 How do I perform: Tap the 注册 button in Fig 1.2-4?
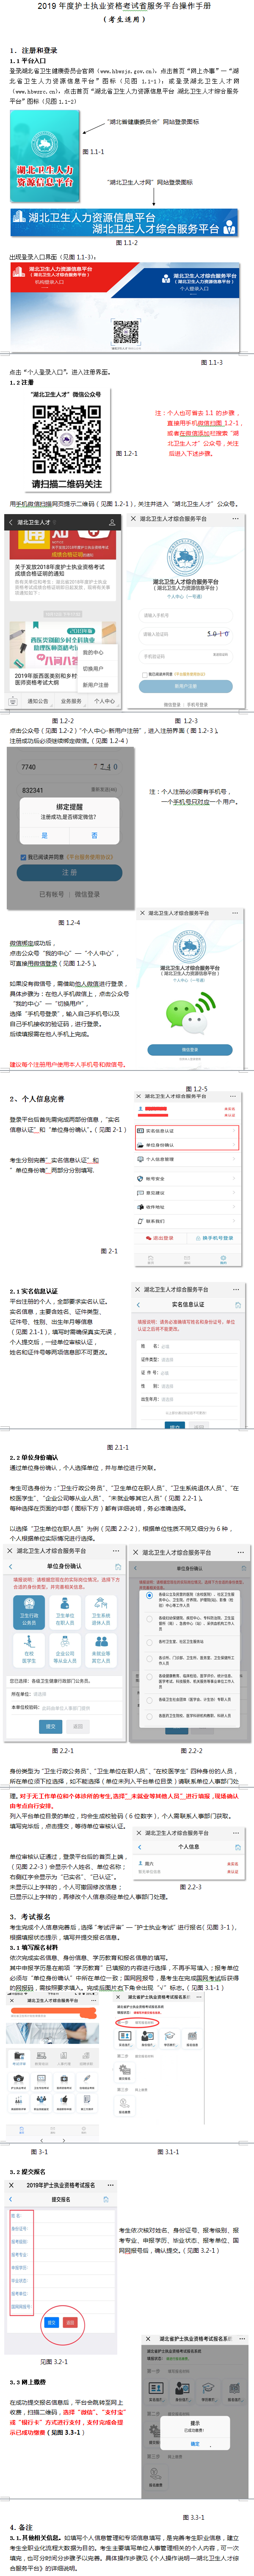coord(69,872)
